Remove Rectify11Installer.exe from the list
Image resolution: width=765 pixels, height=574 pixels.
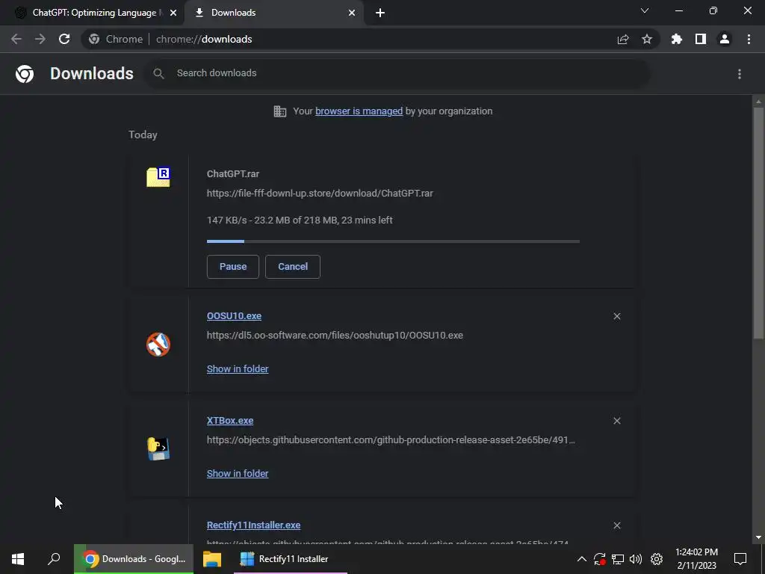click(616, 525)
